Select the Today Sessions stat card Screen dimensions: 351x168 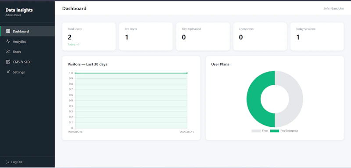click(x=317, y=36)
